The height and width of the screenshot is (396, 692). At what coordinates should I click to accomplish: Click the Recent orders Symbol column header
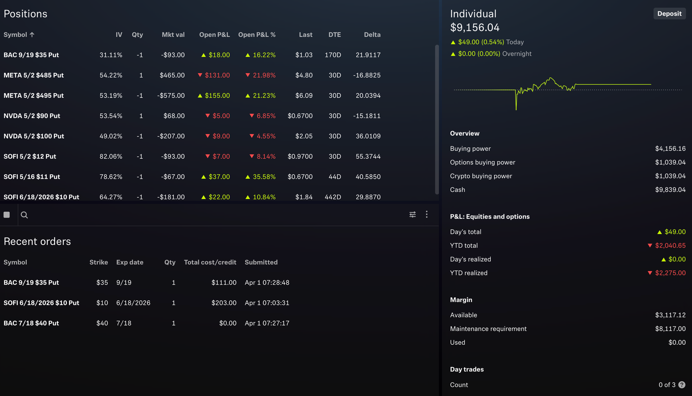[15, 262]
